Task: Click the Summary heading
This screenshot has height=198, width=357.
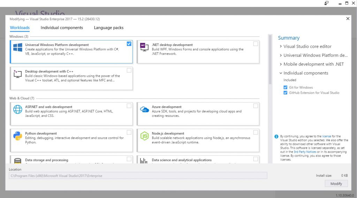Action: [x=289, y=38]
